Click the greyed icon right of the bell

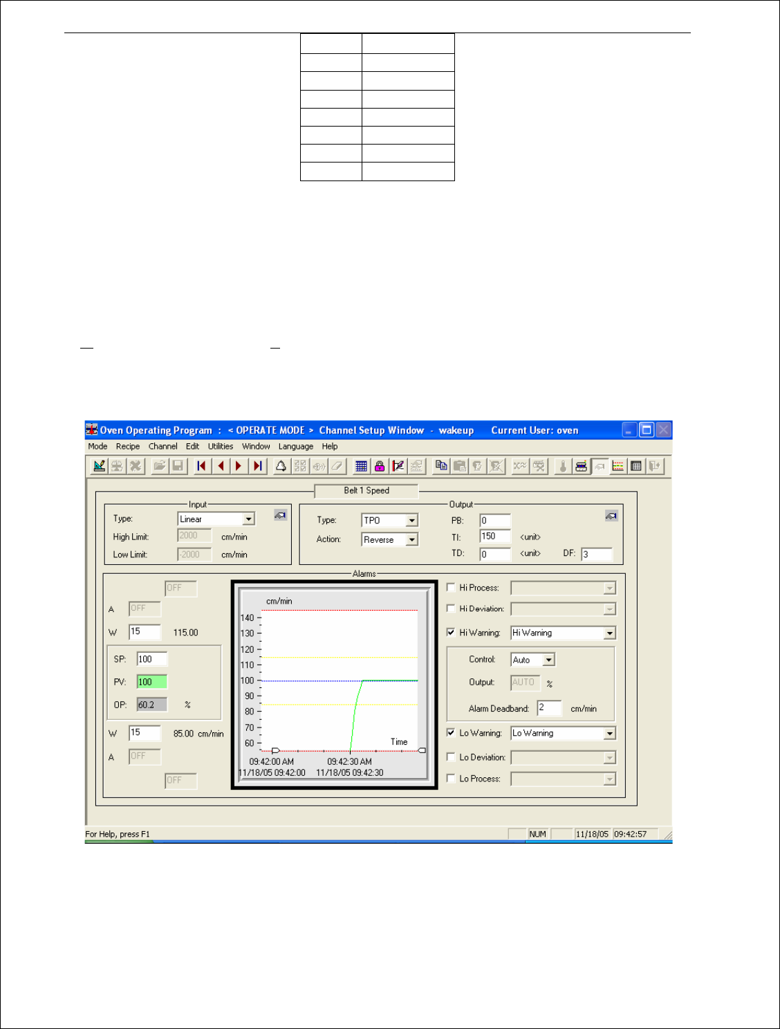click(x=300, y=466)
